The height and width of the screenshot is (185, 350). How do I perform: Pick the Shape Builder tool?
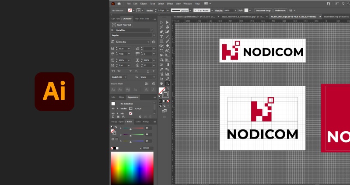[x=161, y=60]
